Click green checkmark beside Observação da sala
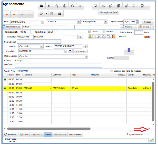Image resolution: width=158 pixels, height=145 pixels. pyautogui.click(x=151, y=140)
